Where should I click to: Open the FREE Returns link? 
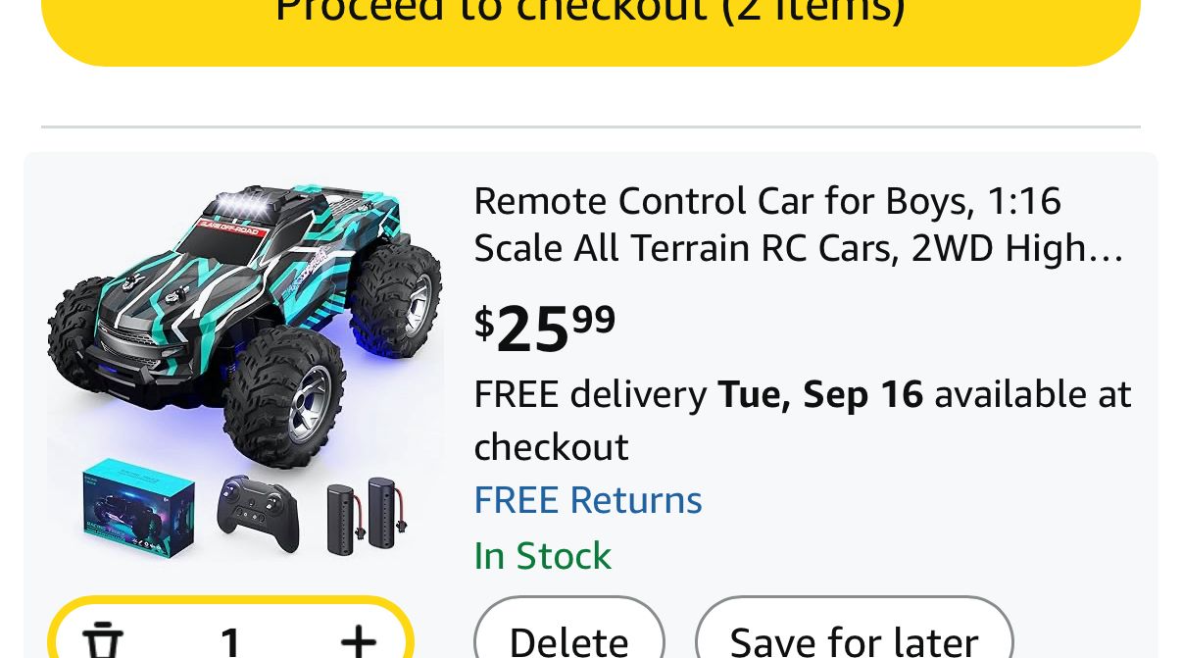click(588, 500)
